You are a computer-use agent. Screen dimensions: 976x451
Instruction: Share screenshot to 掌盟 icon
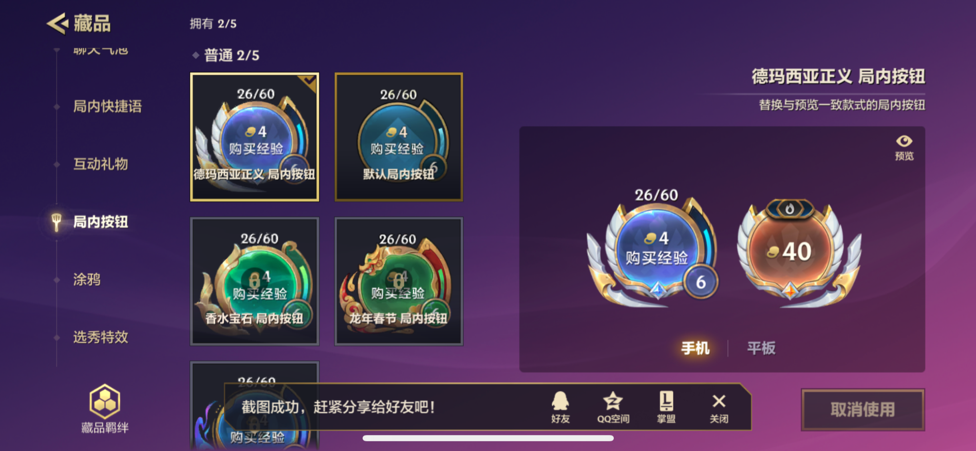(x=666, y=407)
